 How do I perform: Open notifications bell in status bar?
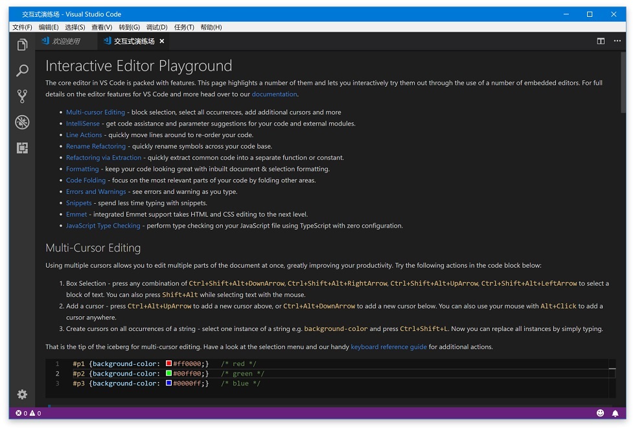(615, 413)
